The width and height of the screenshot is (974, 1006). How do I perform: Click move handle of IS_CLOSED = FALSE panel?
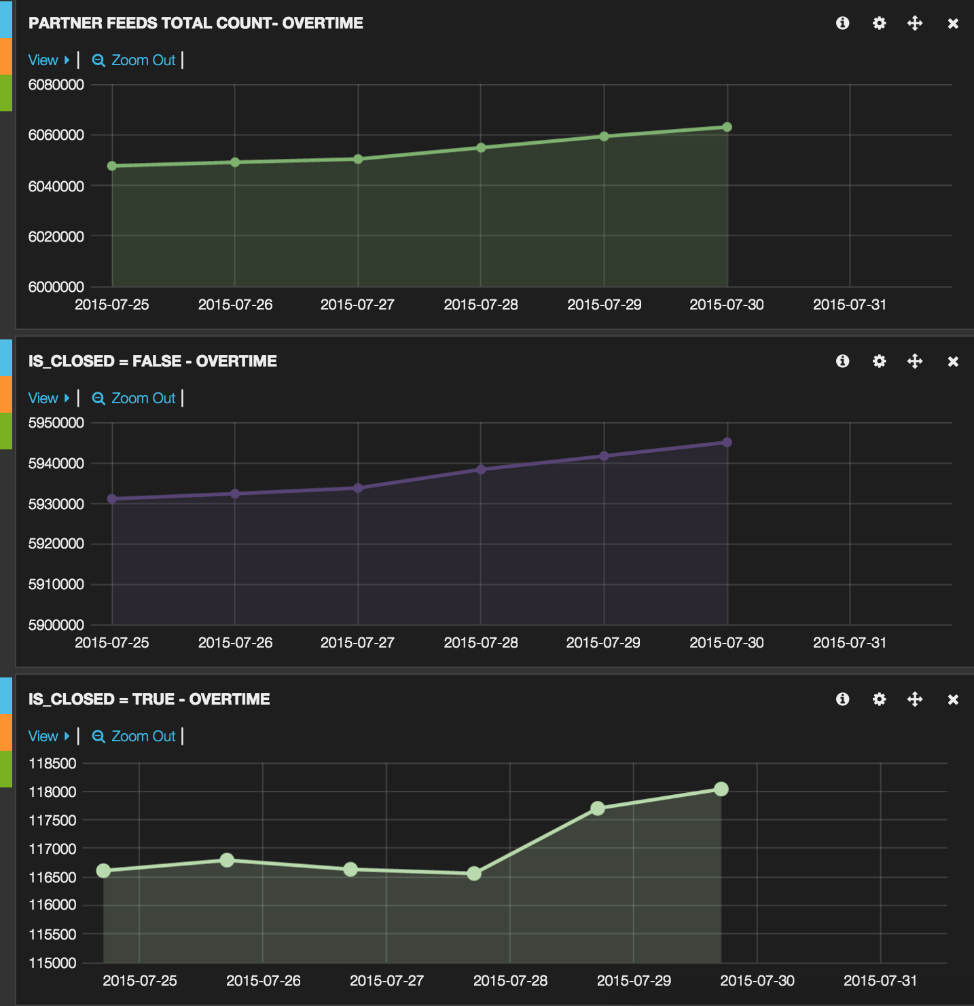pyautogui.click(x=915, y=361)
